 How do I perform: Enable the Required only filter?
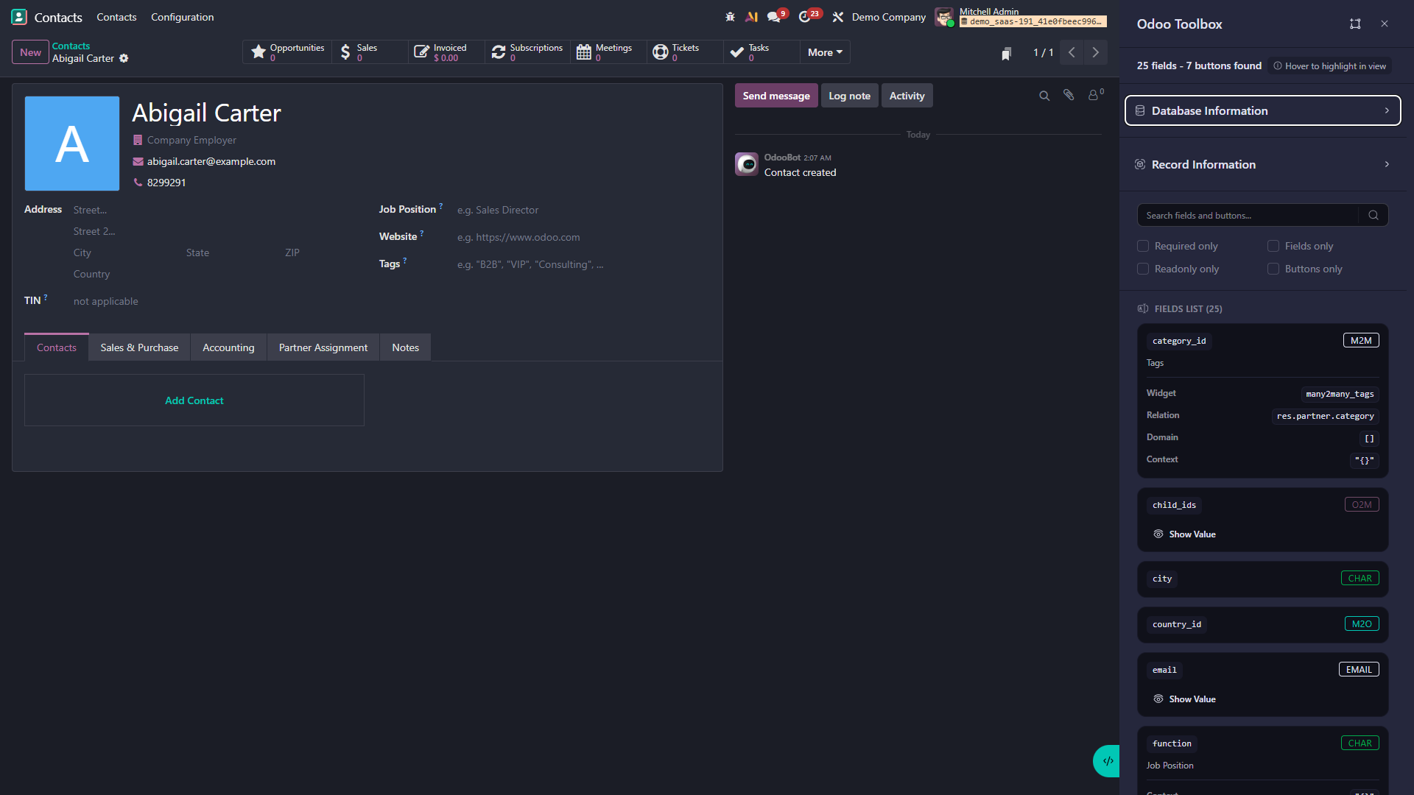1143,246
